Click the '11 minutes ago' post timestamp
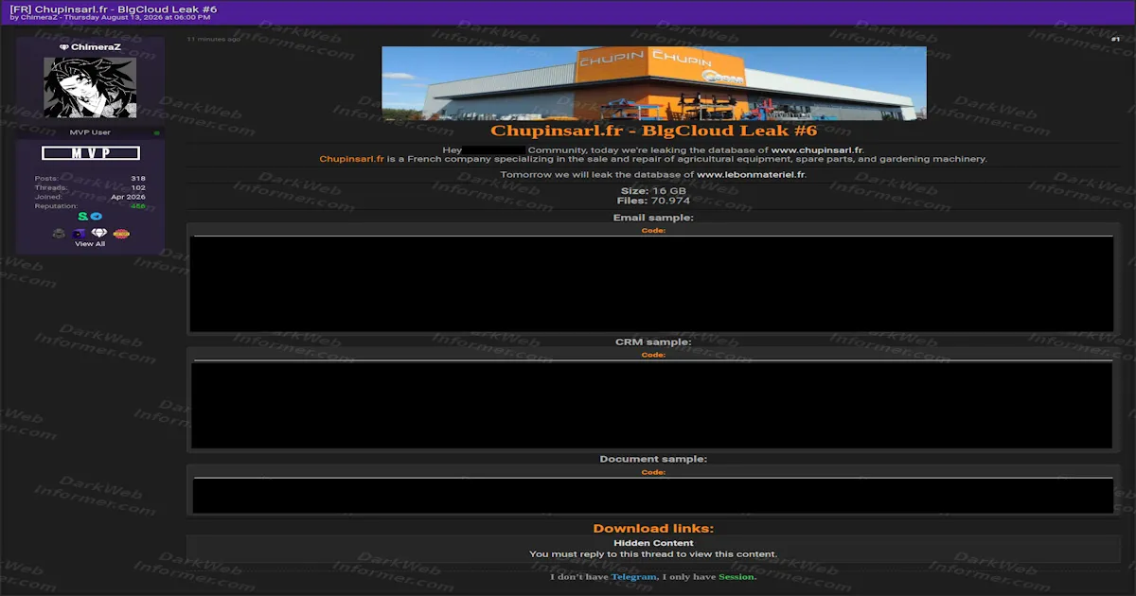 tap(214, 40)
